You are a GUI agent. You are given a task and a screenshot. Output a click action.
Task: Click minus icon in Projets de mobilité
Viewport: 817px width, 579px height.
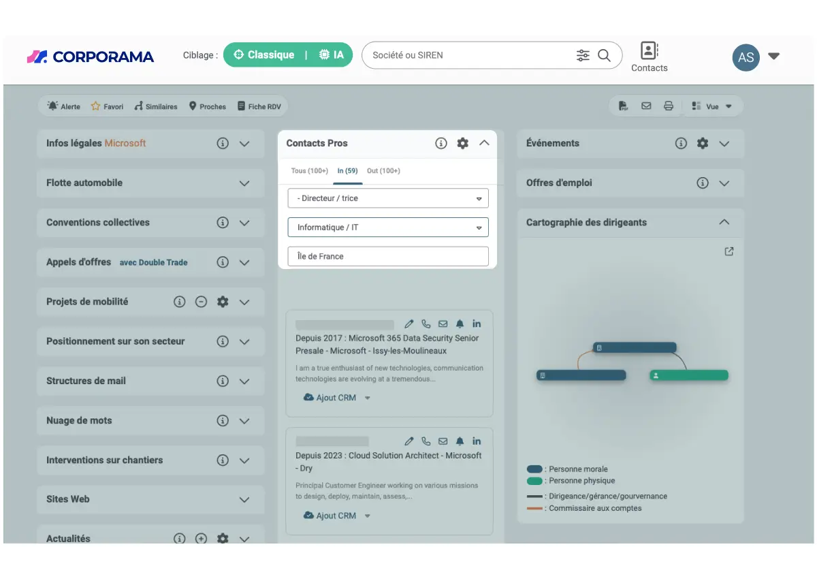click(201, 302)
